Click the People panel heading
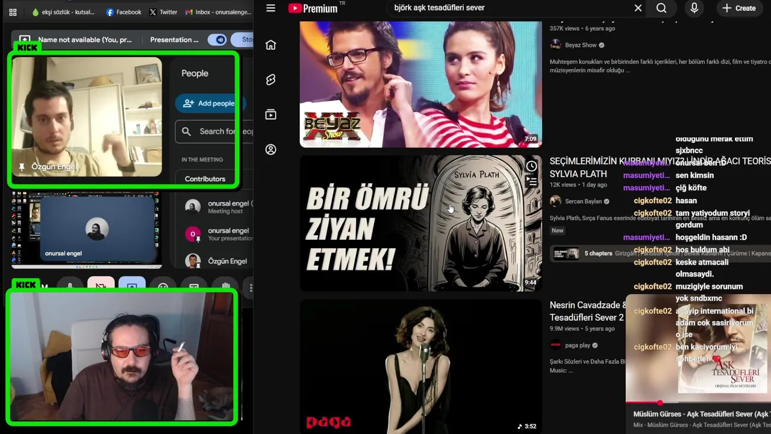Viewport: 771px width, 434px height. [x=195, y=73]
